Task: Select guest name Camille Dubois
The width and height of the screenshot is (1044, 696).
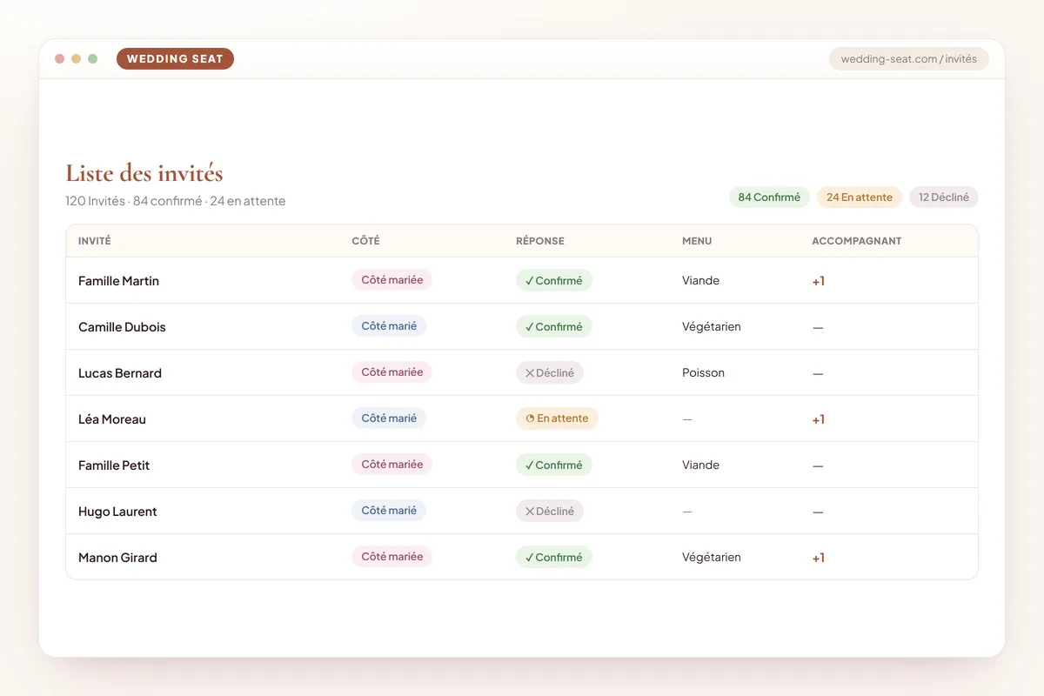Action: coord(122,327)
